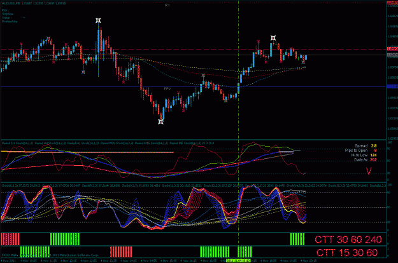
Task: Click the green CTT 15 30 60 bars beside the vertical dashed line
Action: [x=245, y=252]
